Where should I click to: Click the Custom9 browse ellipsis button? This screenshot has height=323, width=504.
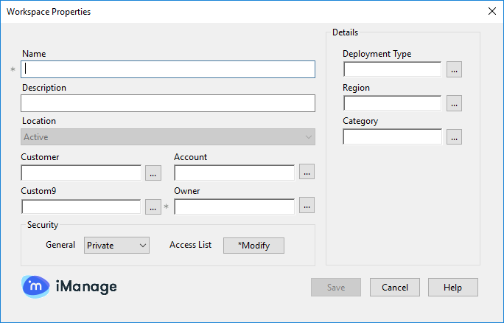click(x=153, y=207)
